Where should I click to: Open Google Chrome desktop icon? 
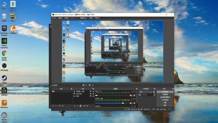point(4,55)
